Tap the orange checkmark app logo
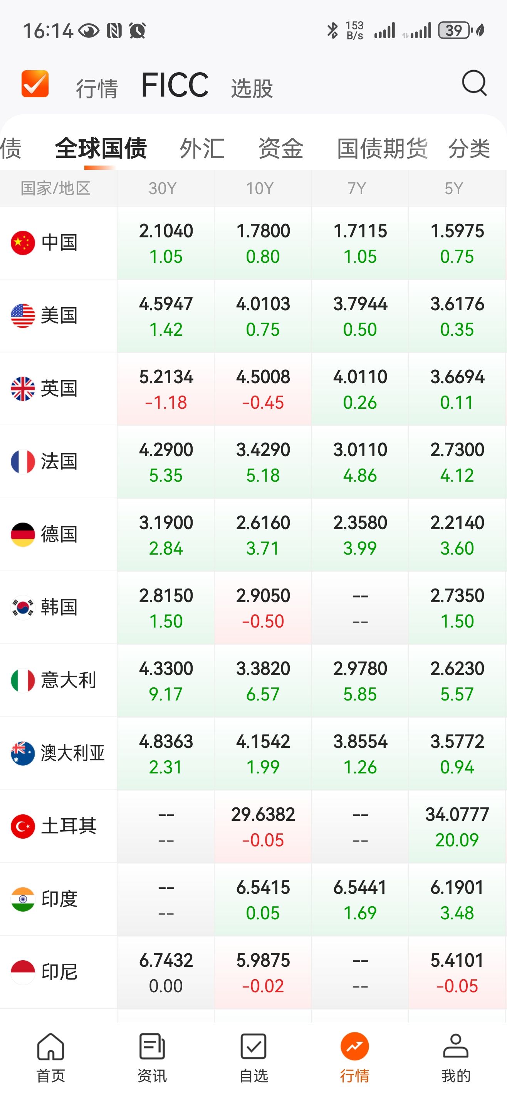Image resolution: width=507 pixels, height=1093 pixels. point(35,84)
